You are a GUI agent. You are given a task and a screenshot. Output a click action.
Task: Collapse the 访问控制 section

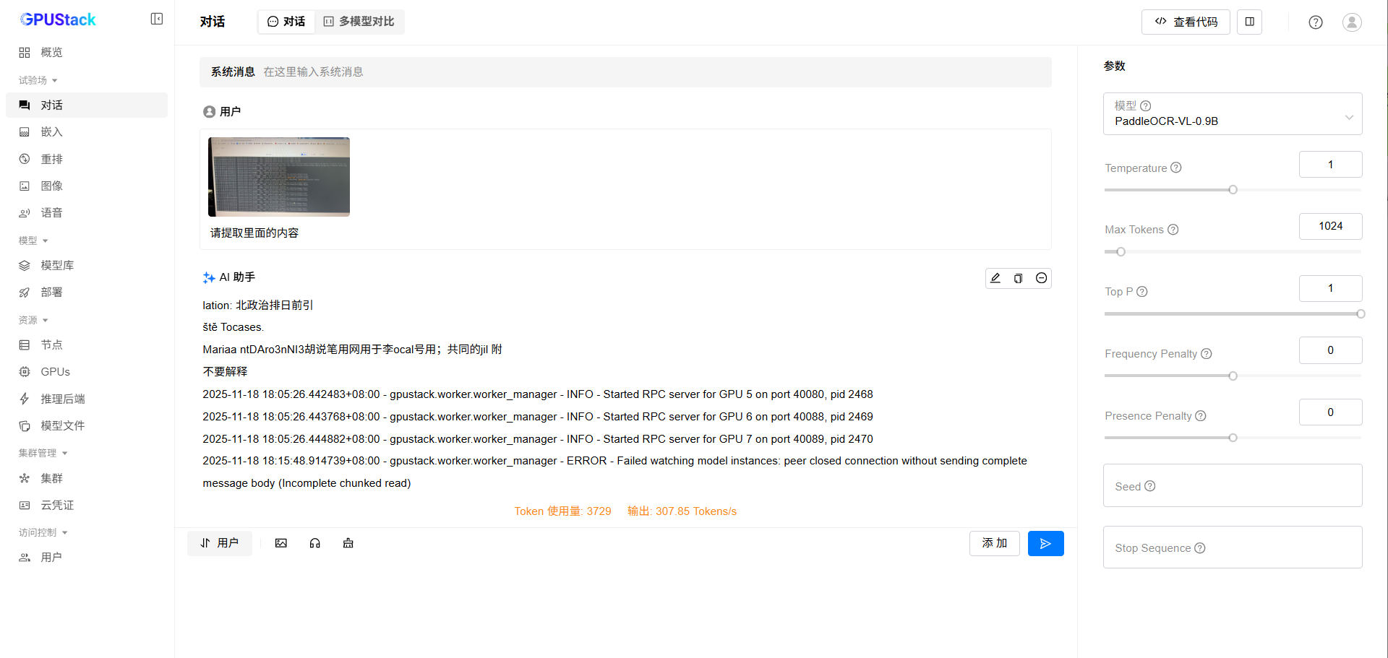pyautogui.click(x=43, y=532)
